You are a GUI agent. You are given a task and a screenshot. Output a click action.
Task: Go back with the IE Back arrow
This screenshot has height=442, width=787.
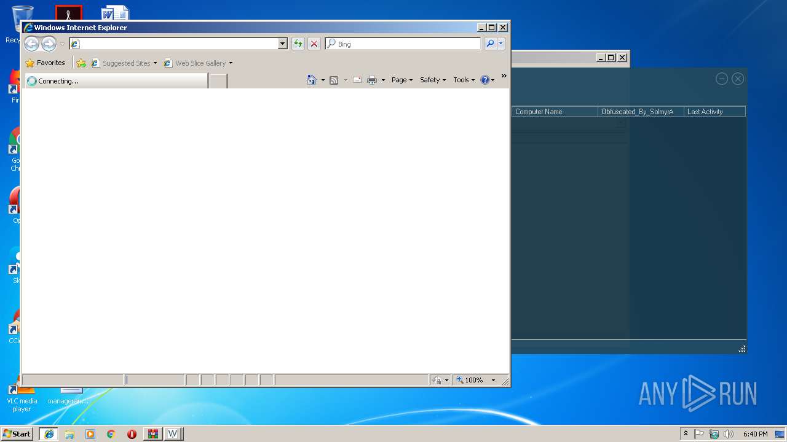pos(31,44)
